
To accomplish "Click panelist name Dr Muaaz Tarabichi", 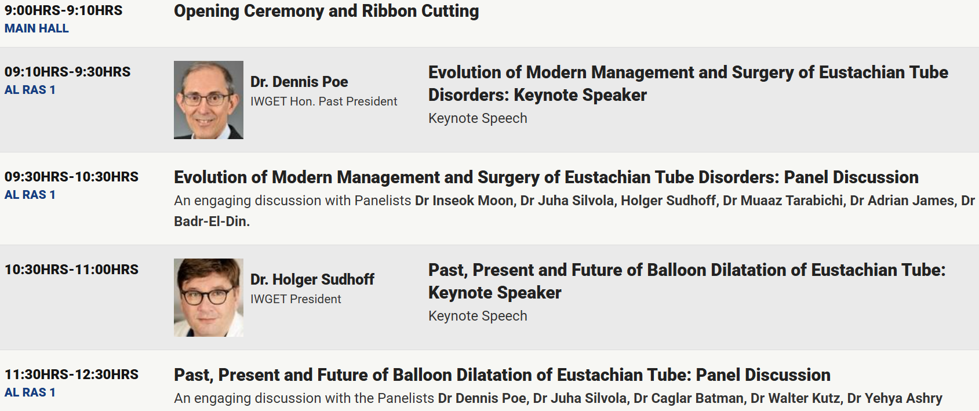I will [783, 201].
